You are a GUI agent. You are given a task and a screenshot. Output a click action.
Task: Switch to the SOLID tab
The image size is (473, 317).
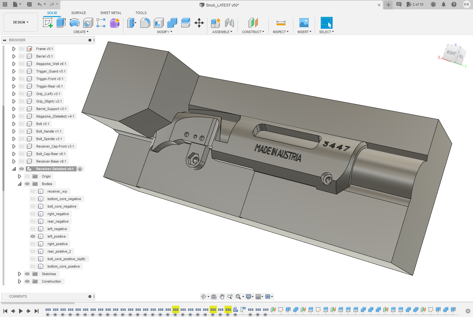pos(52,13)
